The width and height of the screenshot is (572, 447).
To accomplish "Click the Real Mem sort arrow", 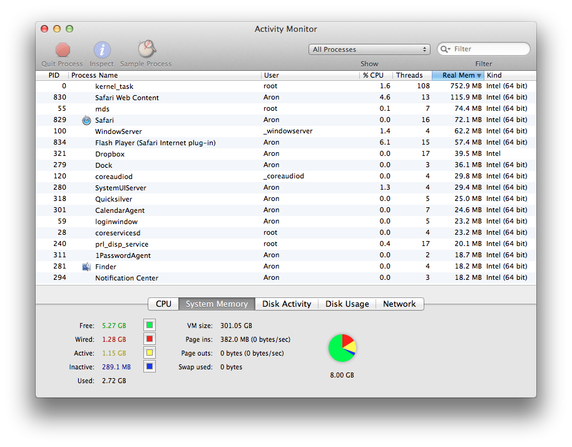I will coord(479,76).
